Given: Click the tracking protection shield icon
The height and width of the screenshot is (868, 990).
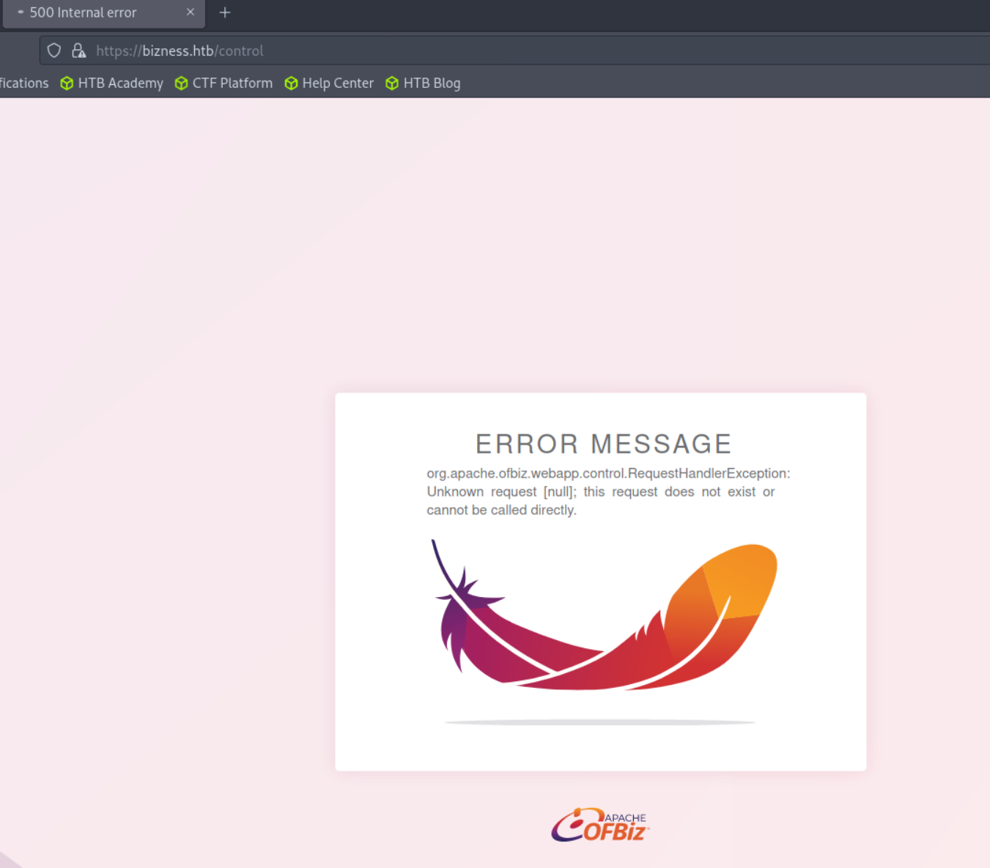Looking at the screenshot, I should (x=54, y=51).
